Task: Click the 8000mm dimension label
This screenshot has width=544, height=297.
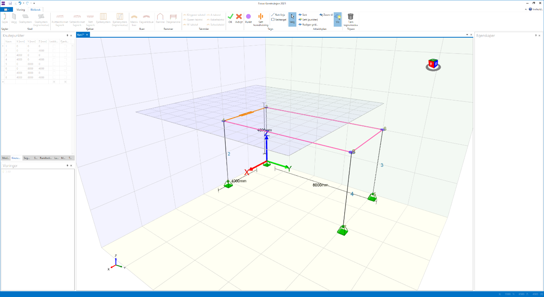Action: pos(320,185)
